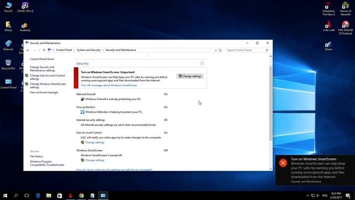Screen dimensions: 355x200
Task: Open CPUID CPU-Z desktop shortcut
Action: (25, 7)
